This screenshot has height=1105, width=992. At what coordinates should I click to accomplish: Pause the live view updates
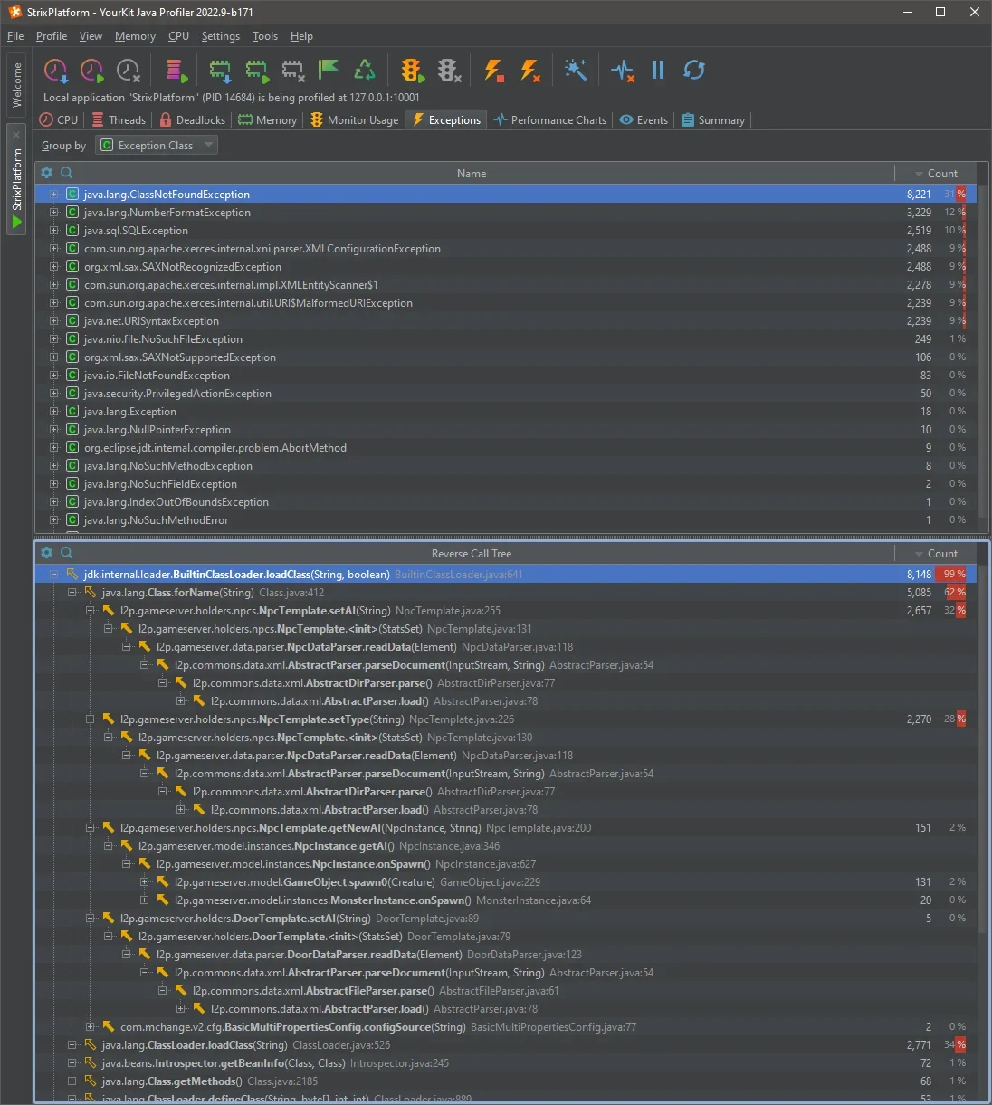[x=658, y=70]
